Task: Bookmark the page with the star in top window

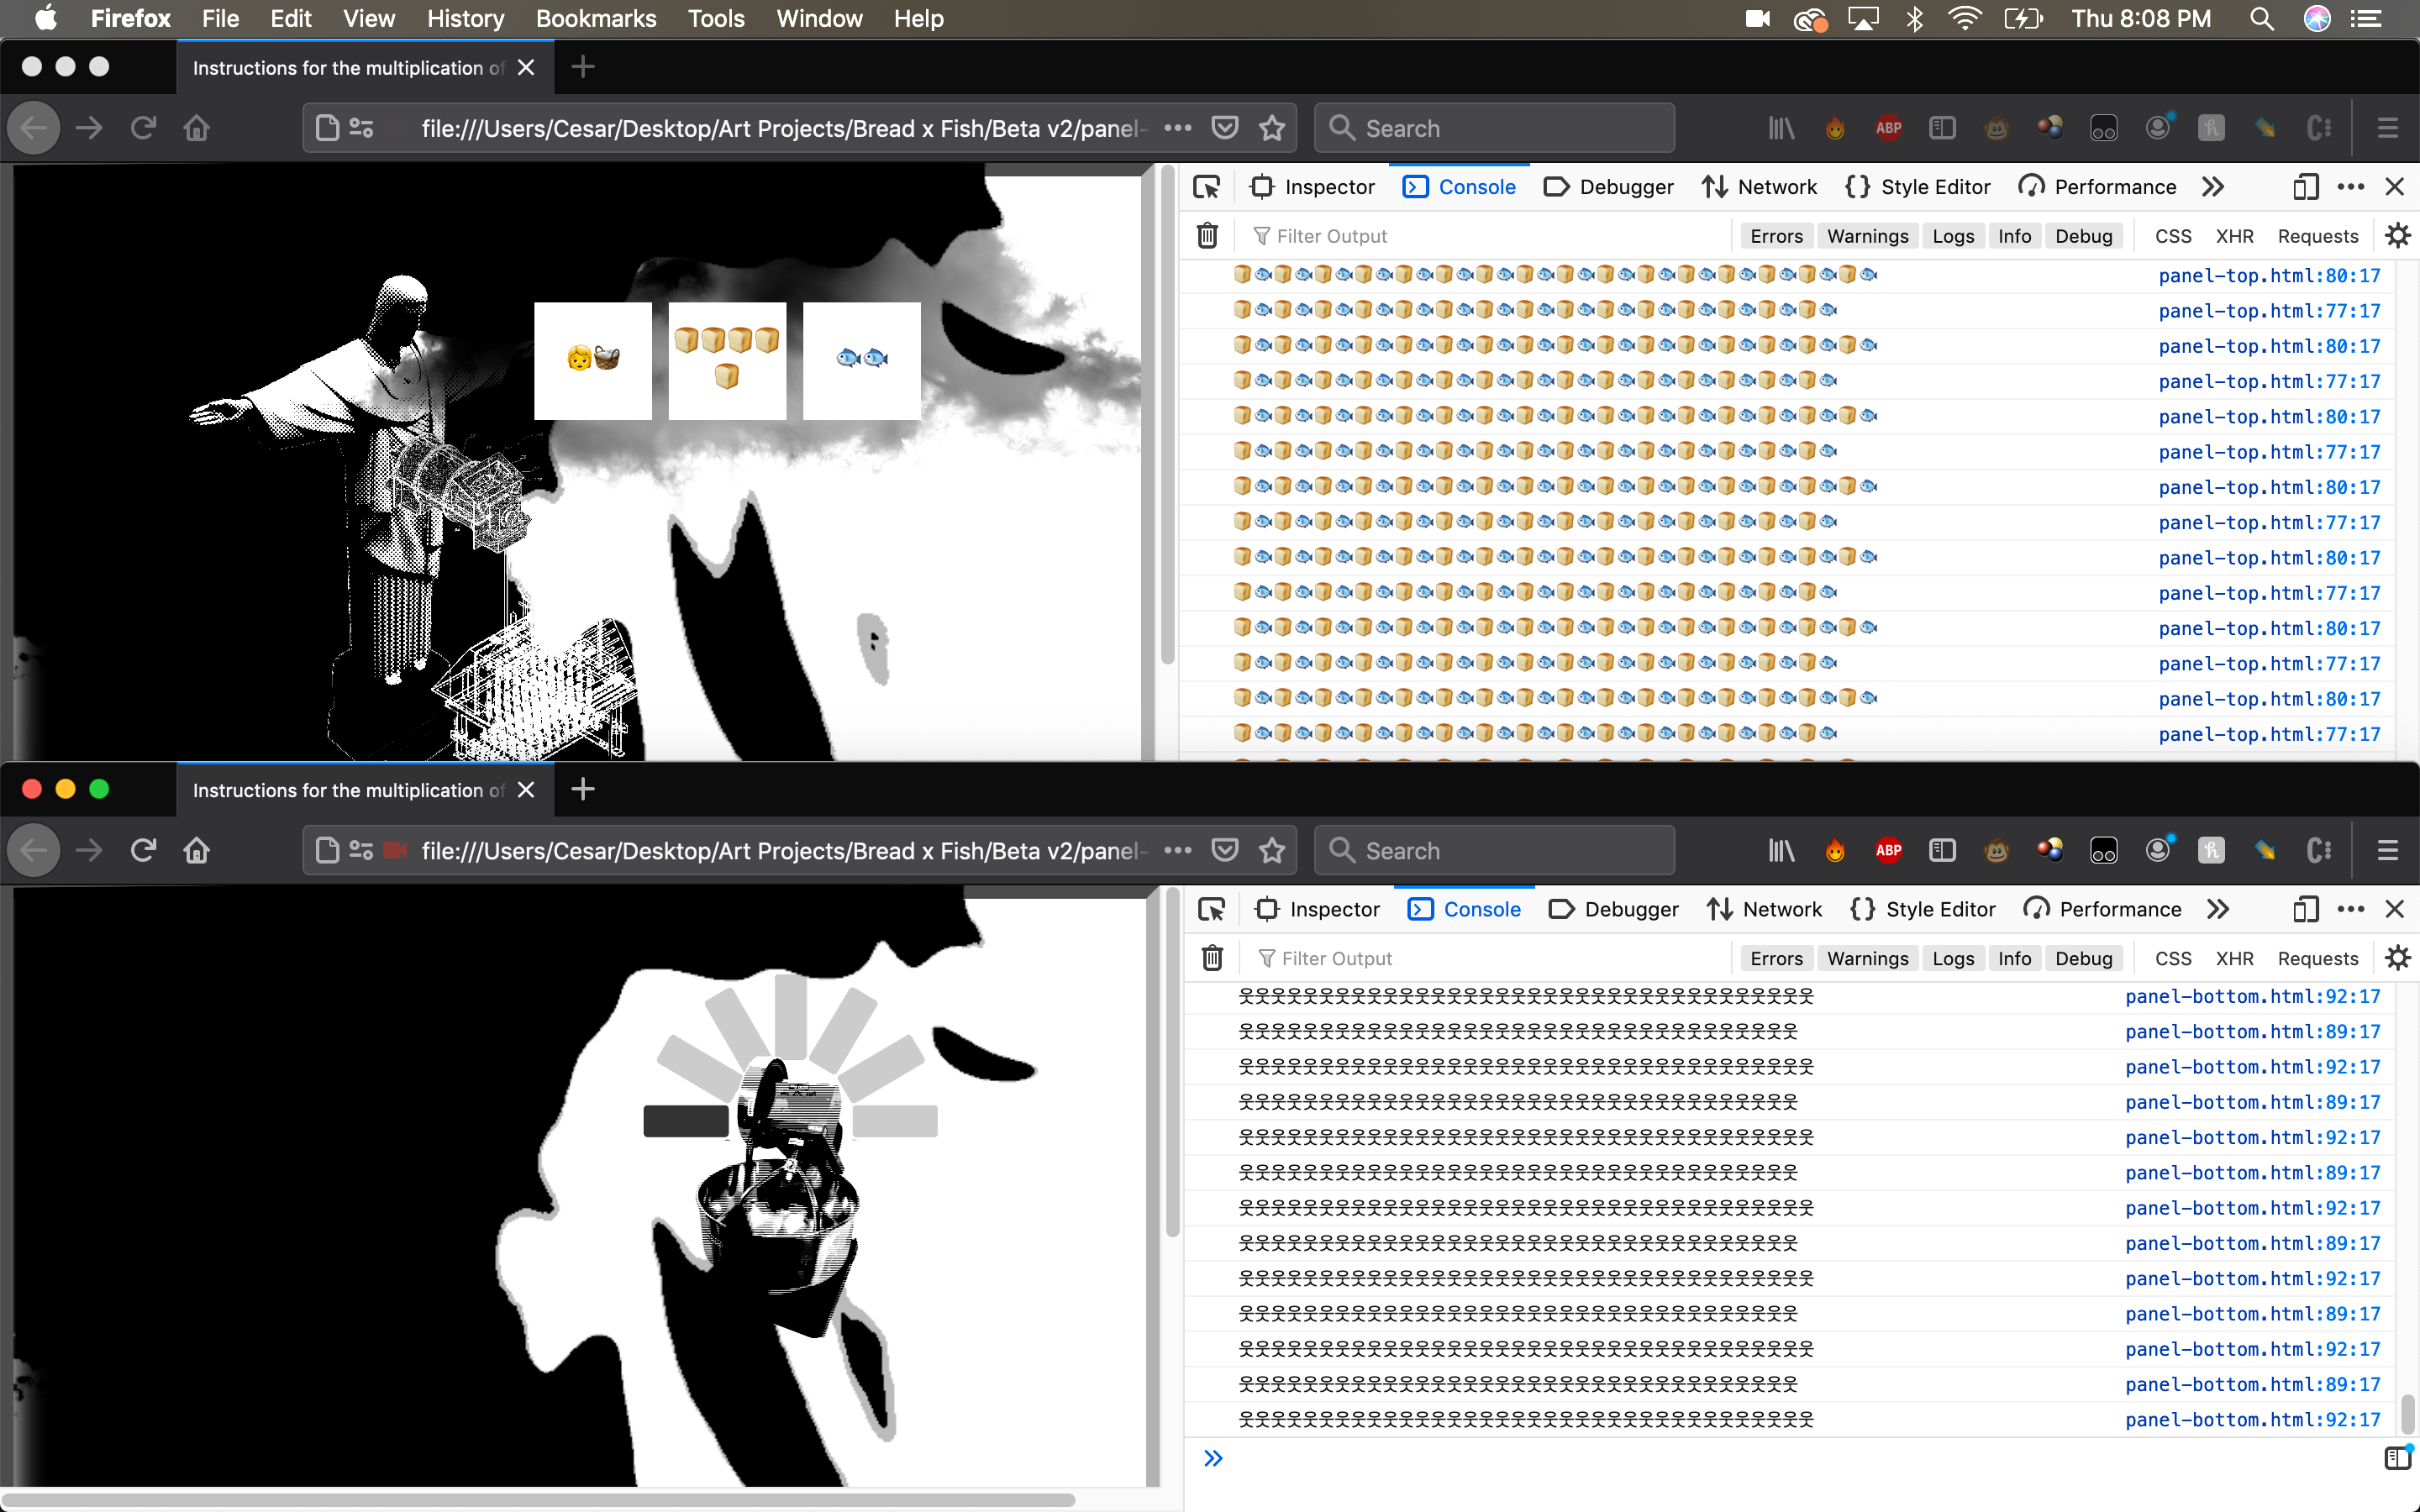Action: point(1272,128)
